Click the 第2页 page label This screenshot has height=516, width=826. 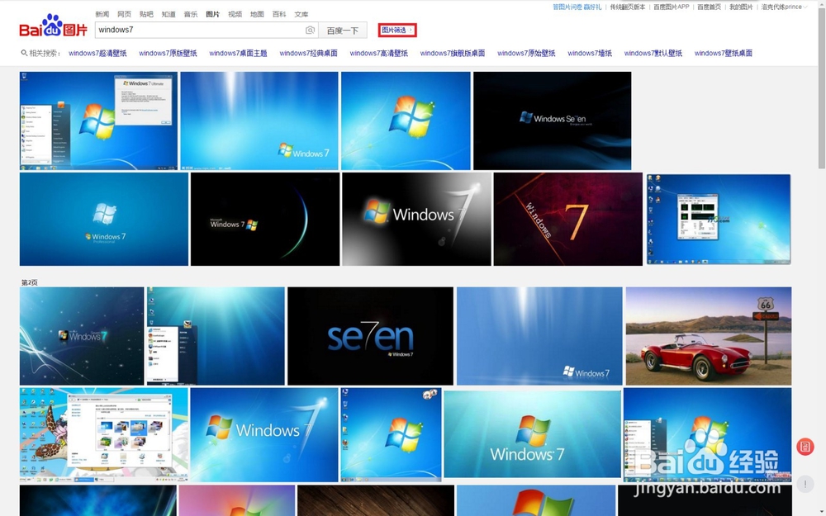[x=30, y=282]
